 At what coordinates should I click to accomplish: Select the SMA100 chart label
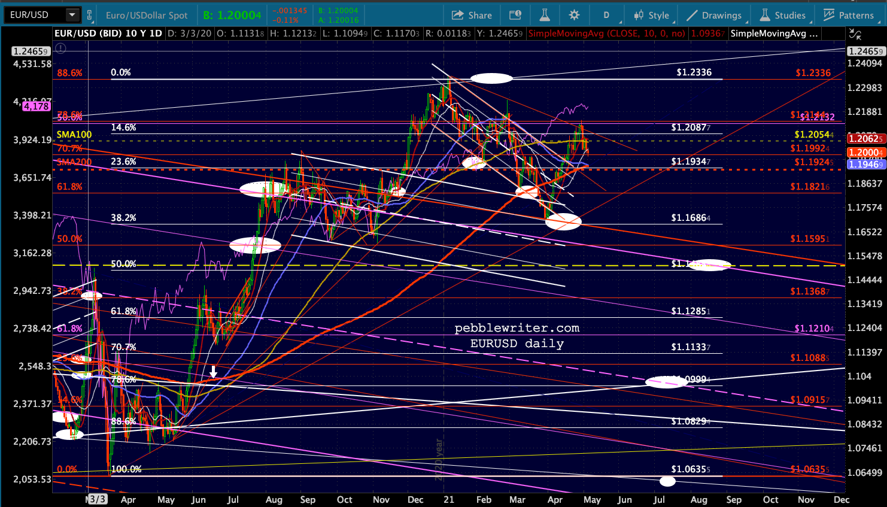74,135
